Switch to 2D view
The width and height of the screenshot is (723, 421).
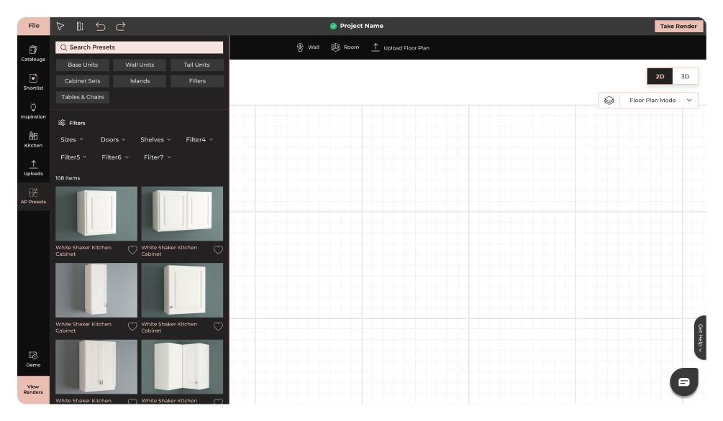660,76
